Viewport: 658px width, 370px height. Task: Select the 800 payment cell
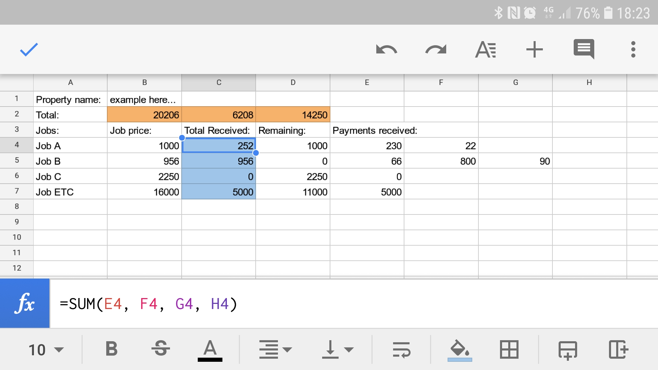click(x=441, y=161)
